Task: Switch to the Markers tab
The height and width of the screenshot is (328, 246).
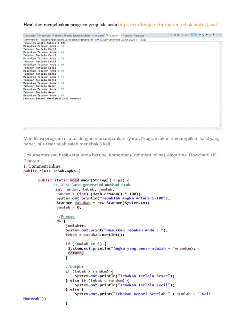Action: pyautogui.click(x=29, y=36)
